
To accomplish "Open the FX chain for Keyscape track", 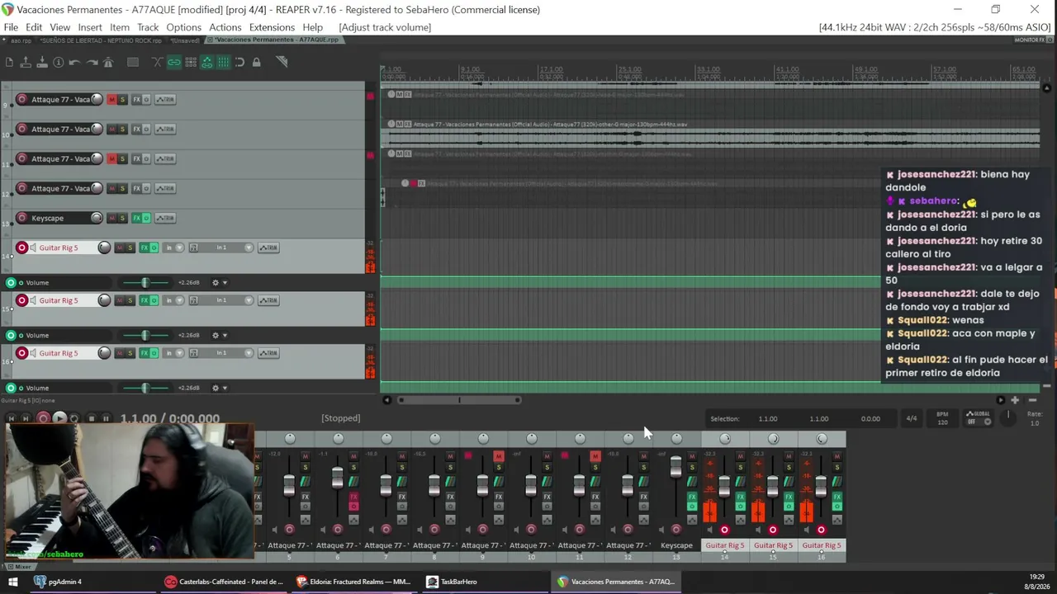I will point(137,218).
